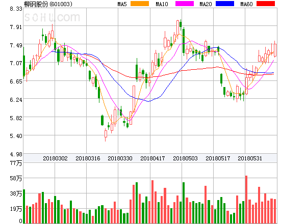
Task: Click the 20180503 date label
Action: (x=185, y=158)
